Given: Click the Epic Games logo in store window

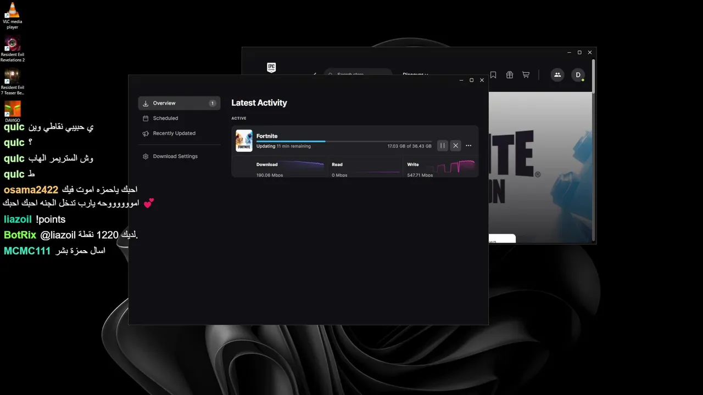Looking at the screenshot, I should tap(271, 67).
